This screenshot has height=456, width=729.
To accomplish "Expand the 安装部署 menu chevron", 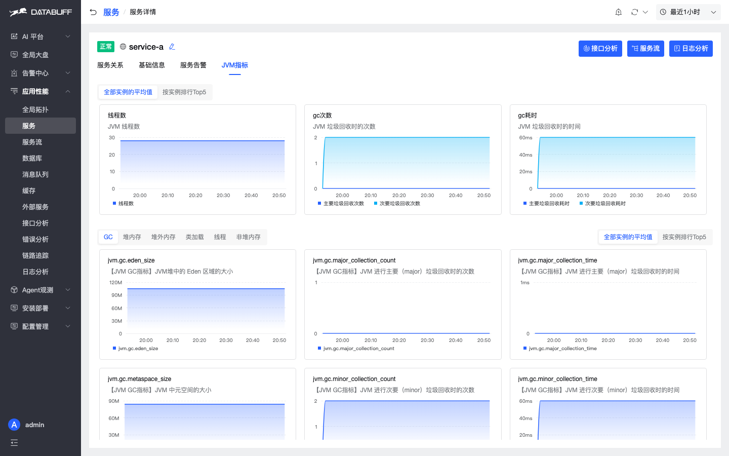I will [68, 308].
